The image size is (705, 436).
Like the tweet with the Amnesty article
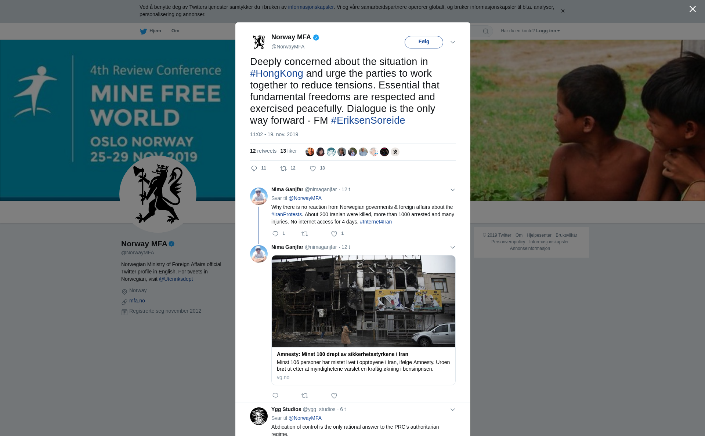pyautogui.click(x=334, y=396)
